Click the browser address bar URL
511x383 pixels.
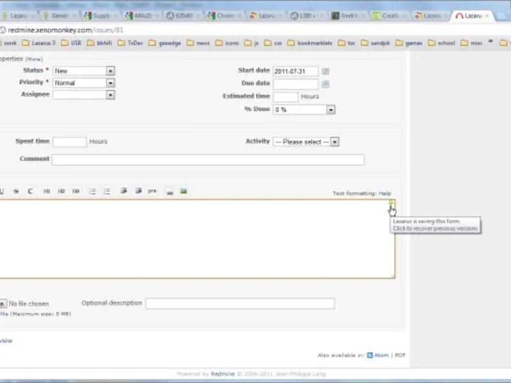point(66,30)
